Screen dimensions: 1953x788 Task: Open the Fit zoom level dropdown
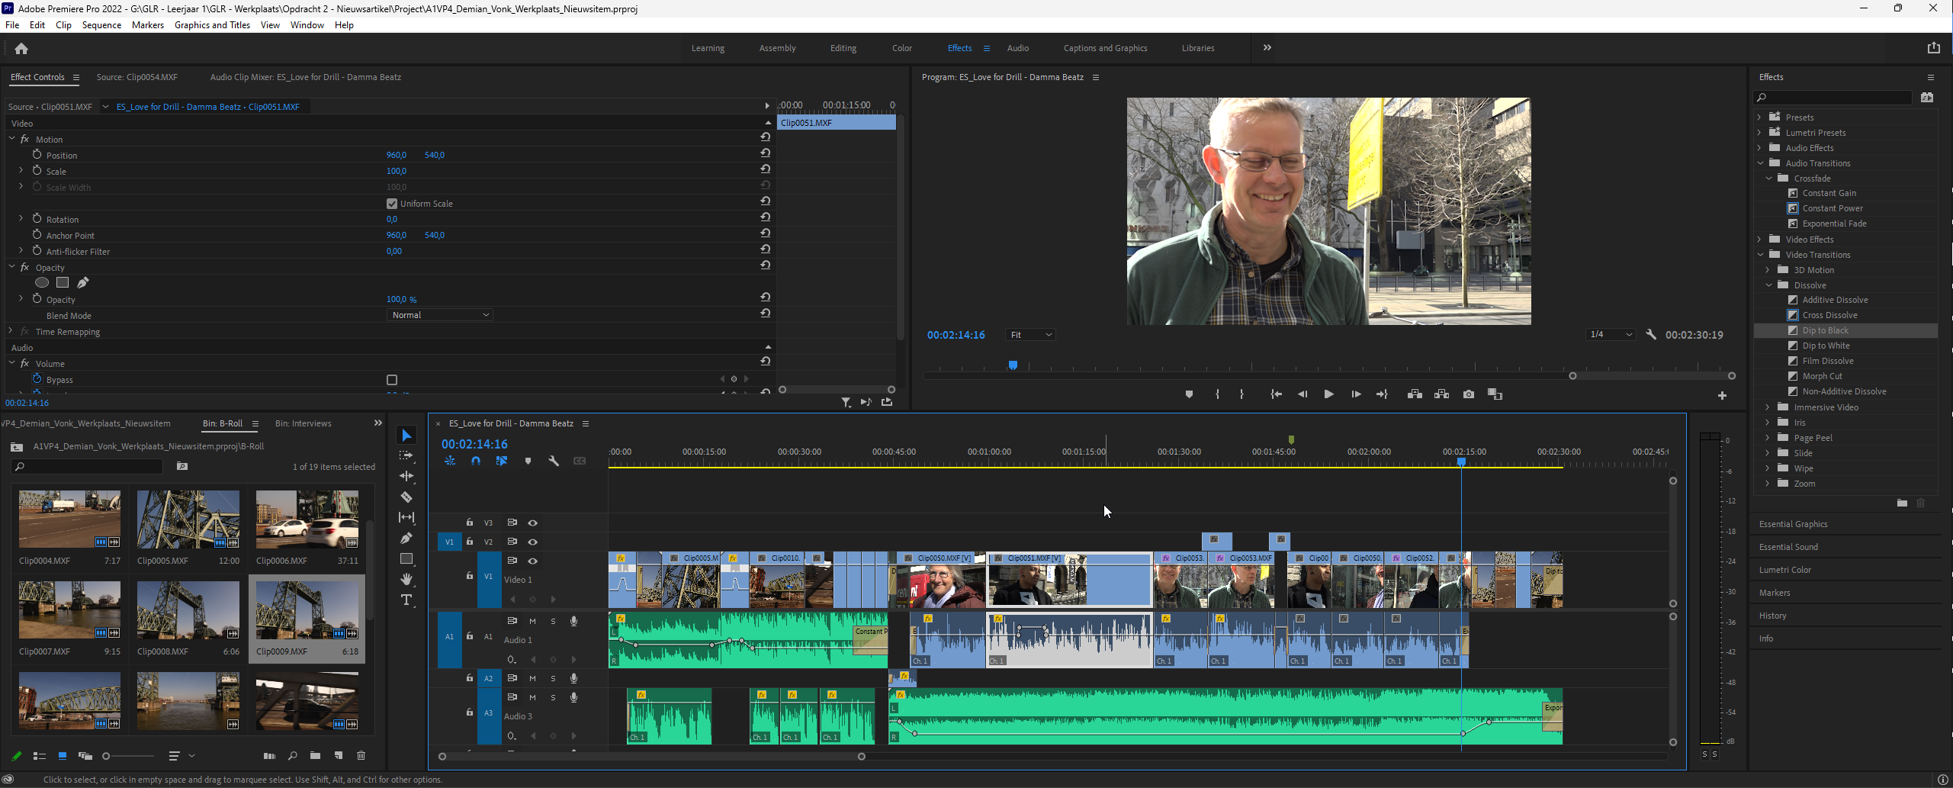[x=1030, y=335]
